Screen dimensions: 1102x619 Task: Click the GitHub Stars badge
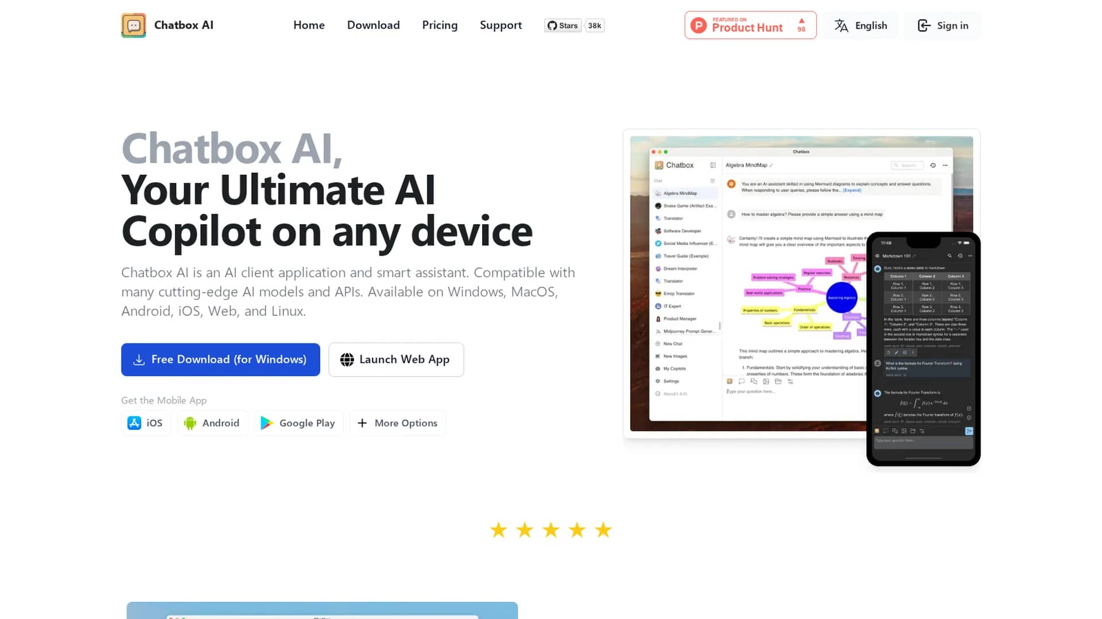562,25
